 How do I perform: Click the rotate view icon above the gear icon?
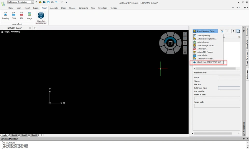[x=185, y=48]
